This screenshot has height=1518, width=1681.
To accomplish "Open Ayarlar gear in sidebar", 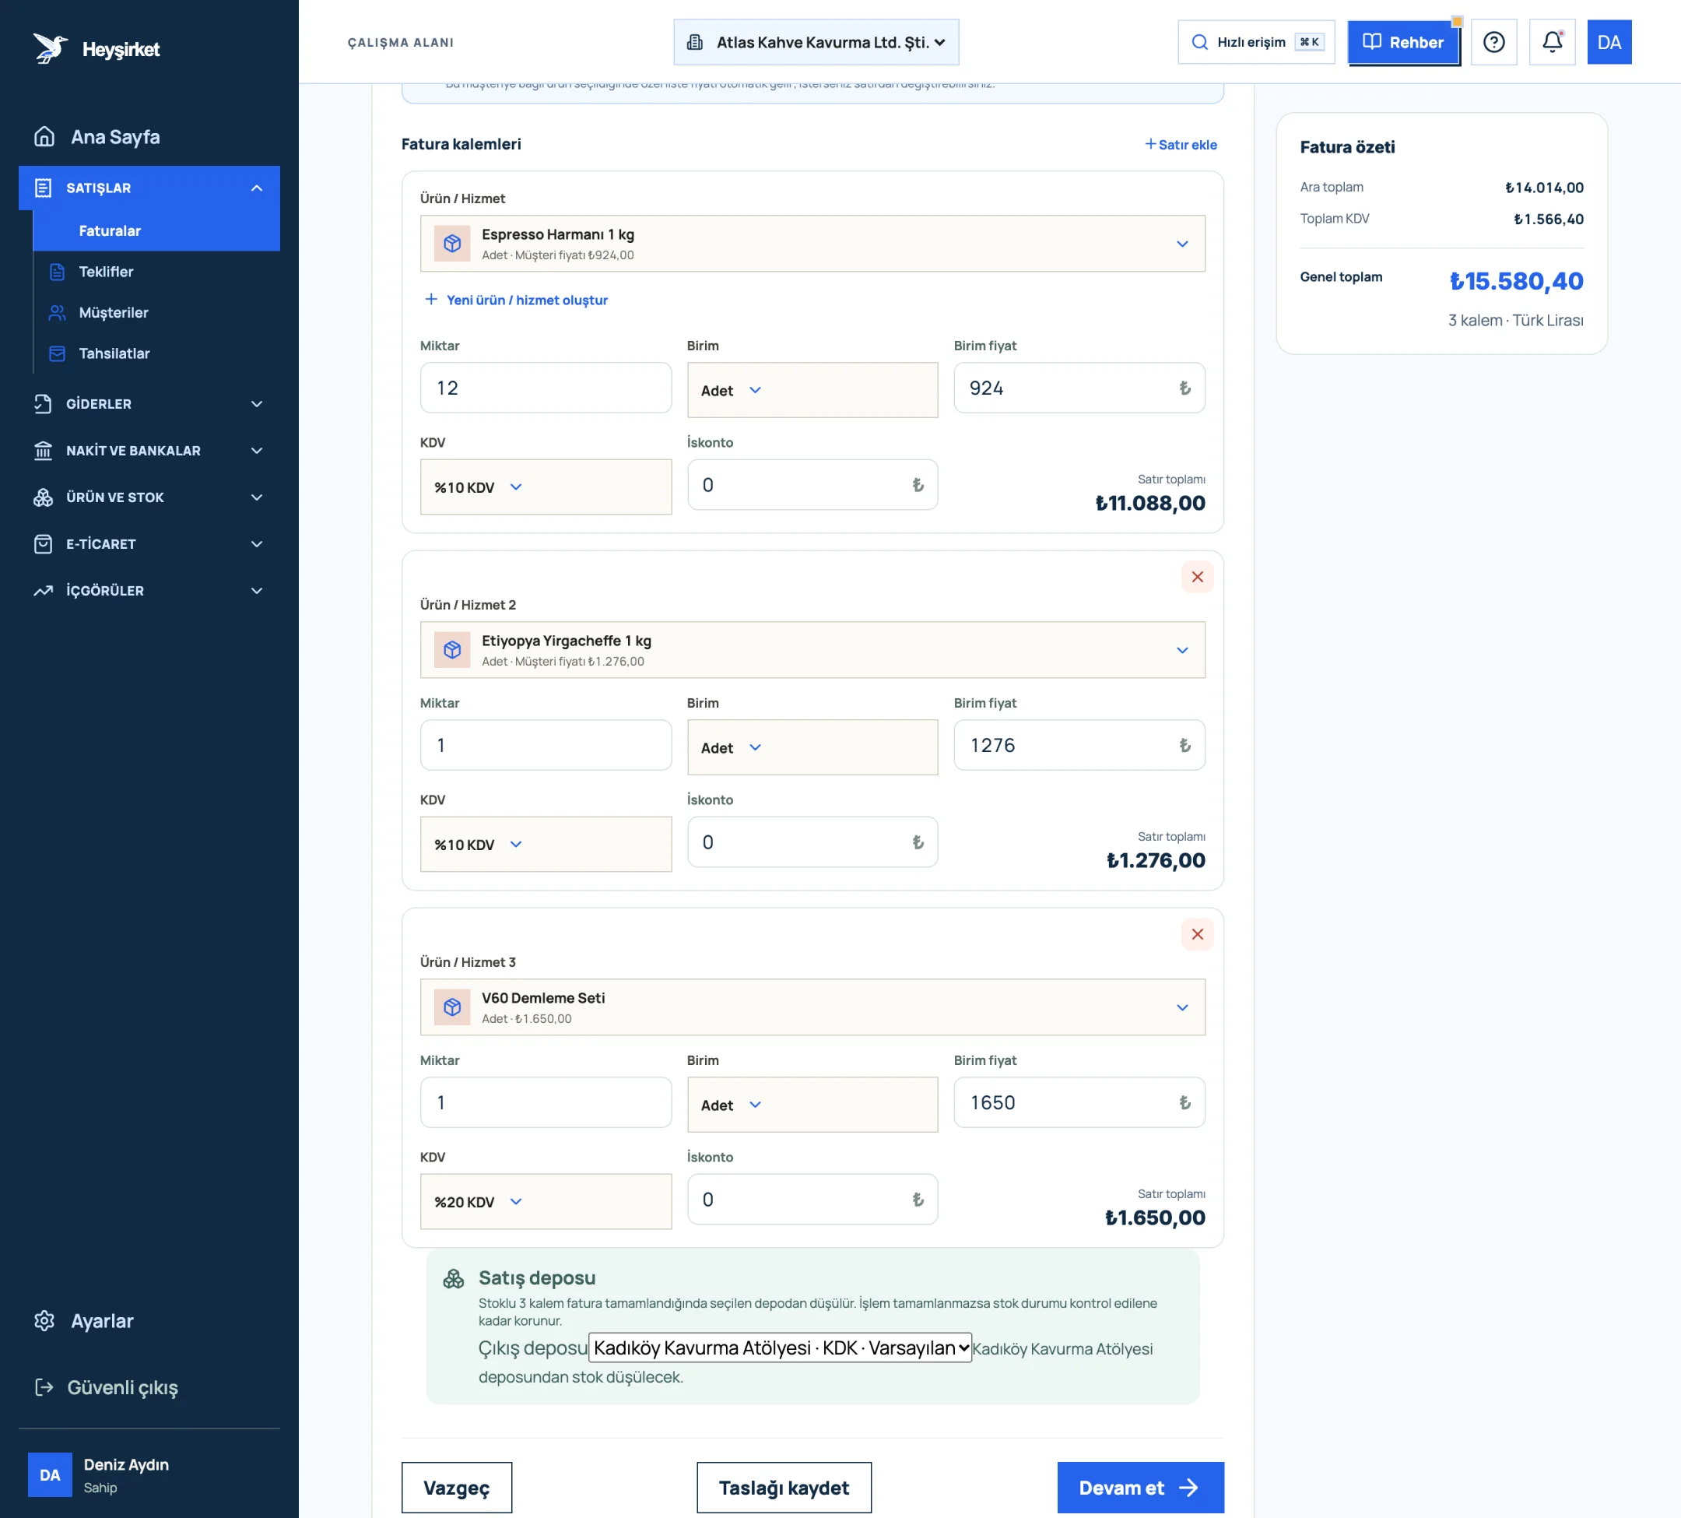I will (x=44, y=1321).
